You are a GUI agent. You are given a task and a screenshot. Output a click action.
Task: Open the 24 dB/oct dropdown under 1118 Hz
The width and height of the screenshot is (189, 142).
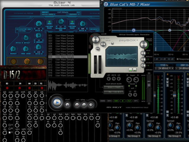pos(164,68)
